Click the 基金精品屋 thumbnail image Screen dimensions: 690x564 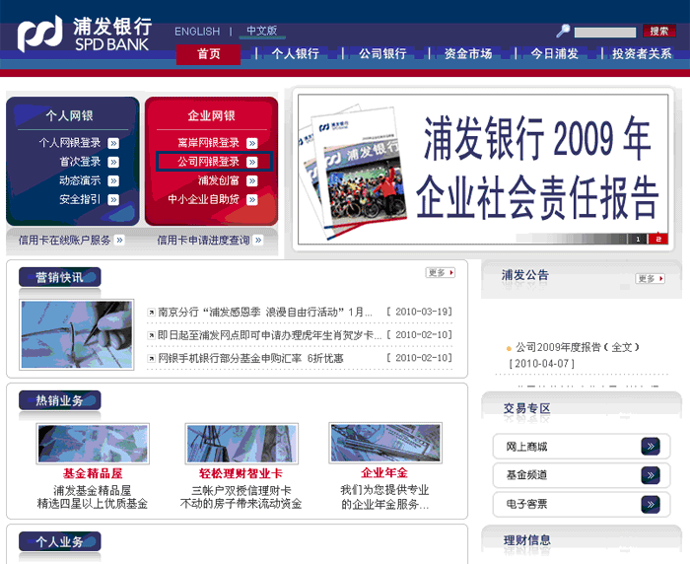click(93, 444)
